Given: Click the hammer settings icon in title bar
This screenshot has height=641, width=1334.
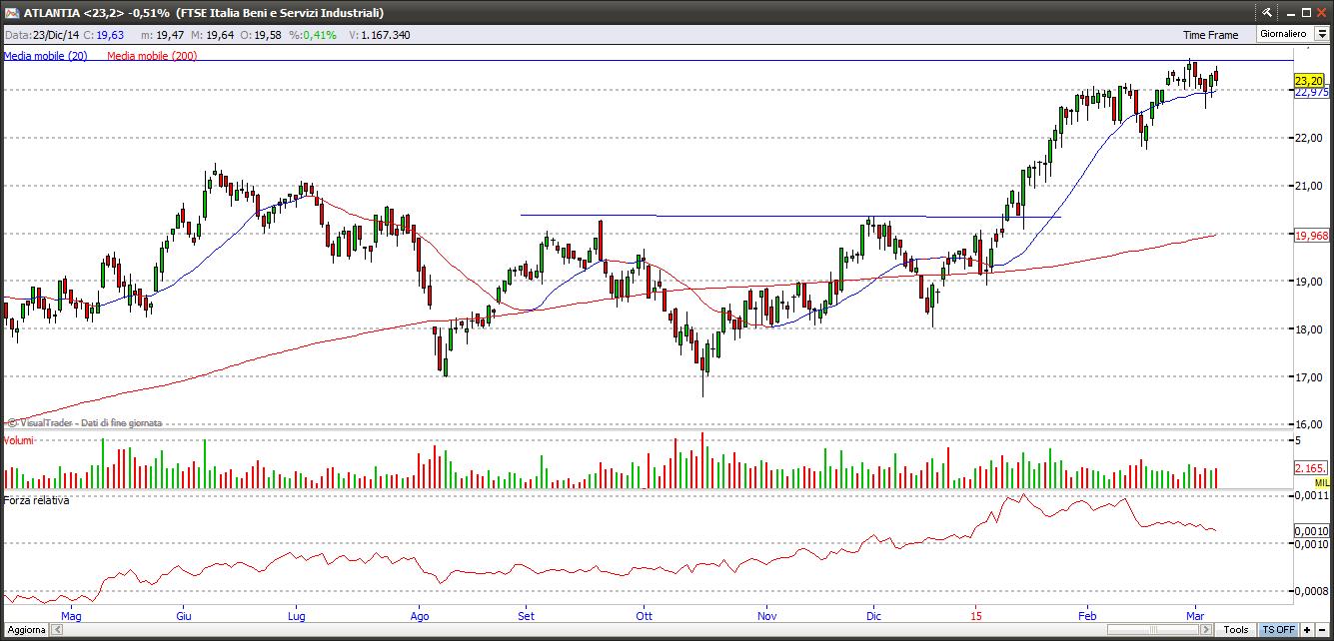Looking at the screenshot, I should click(1266, 13).
